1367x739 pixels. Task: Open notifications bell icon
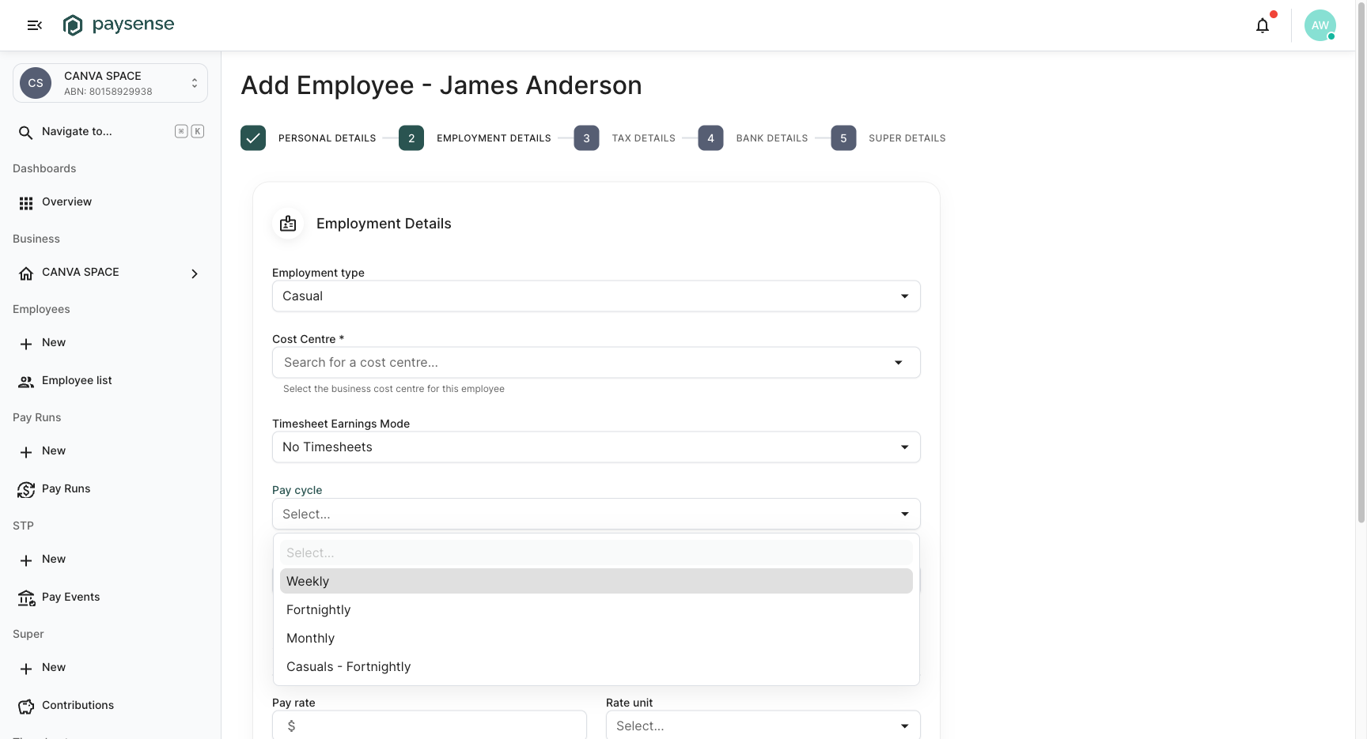(x=1263, y=25)
